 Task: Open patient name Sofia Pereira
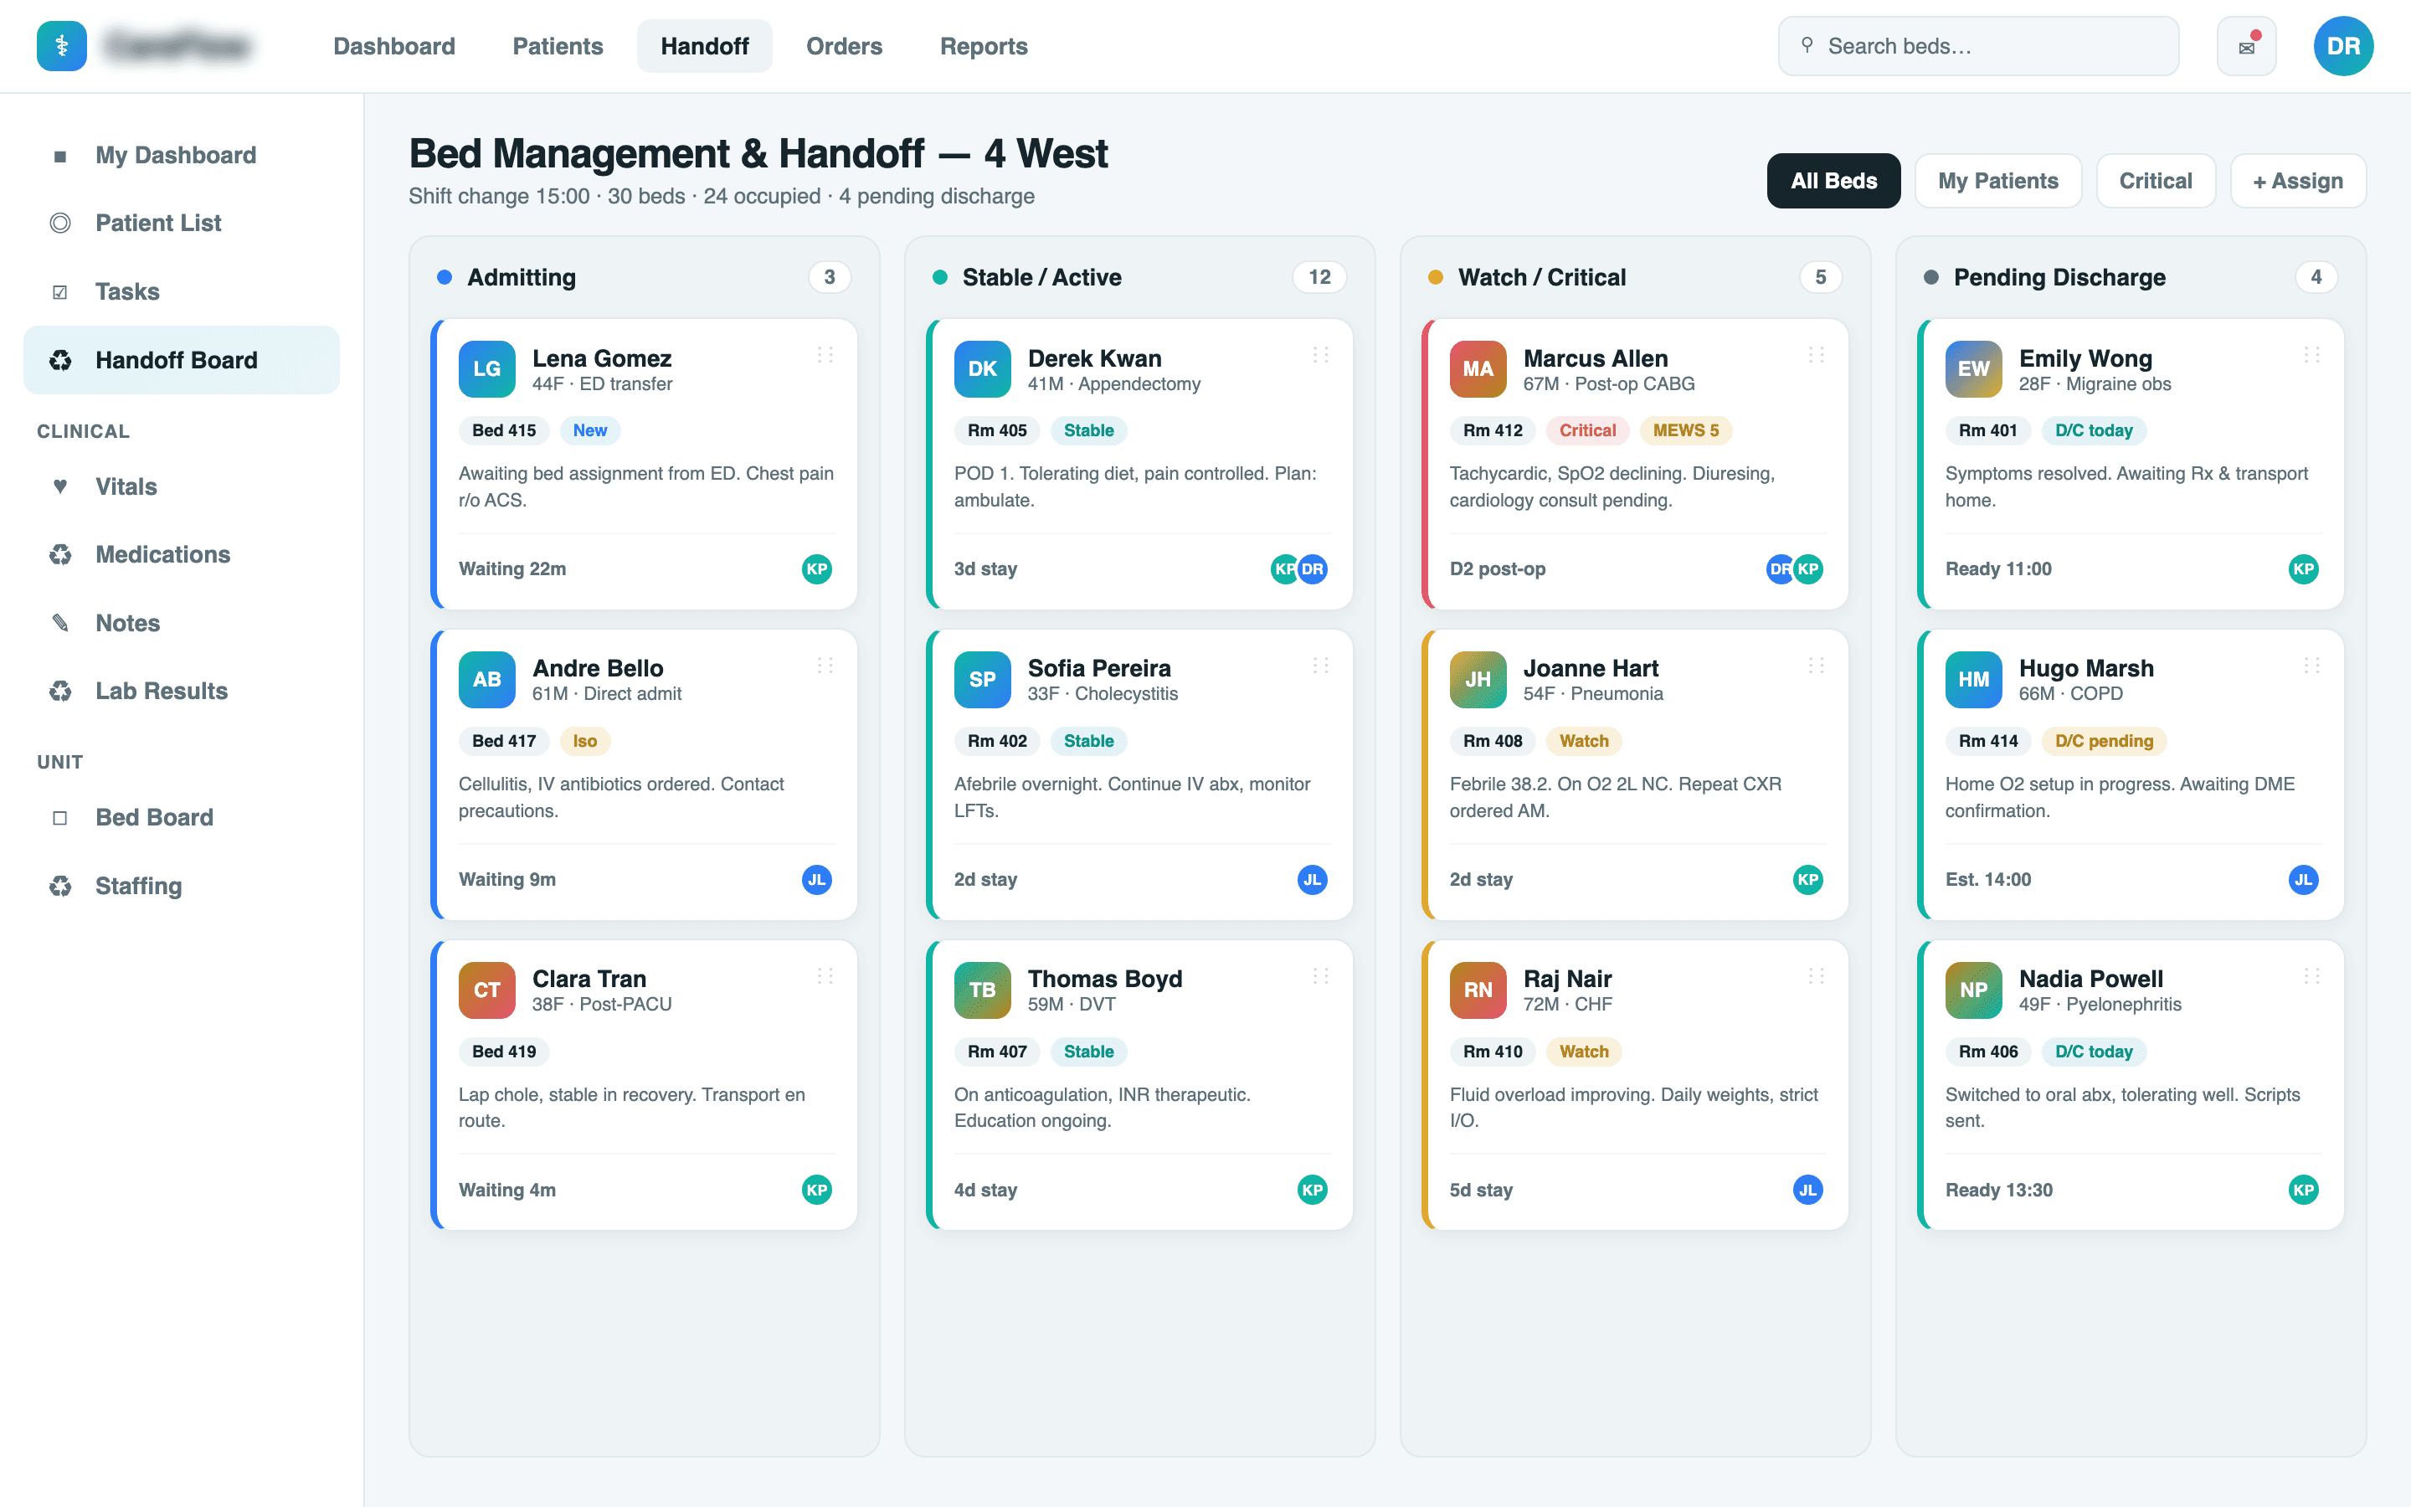point(1099,668)
